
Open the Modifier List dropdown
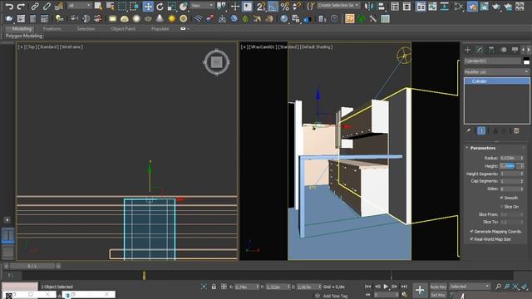pos(497,72)
